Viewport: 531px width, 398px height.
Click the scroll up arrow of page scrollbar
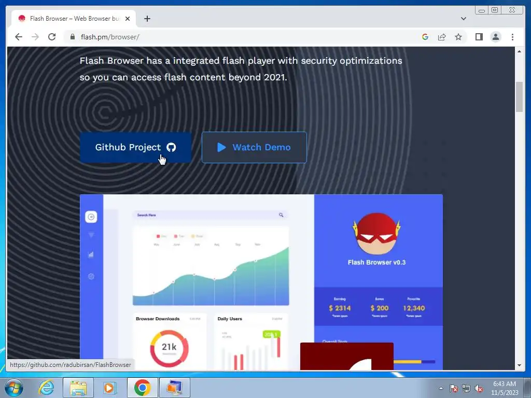point(519,51)
